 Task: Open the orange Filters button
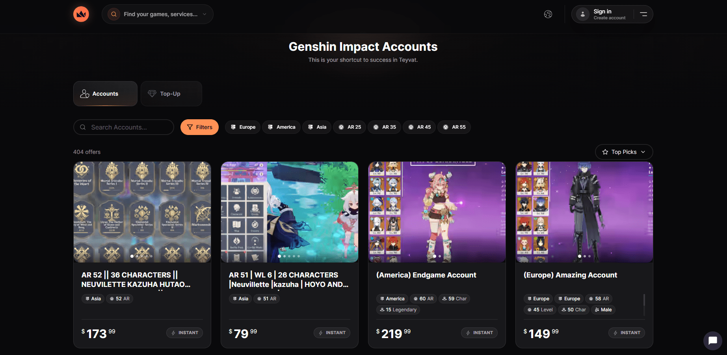[x=199, y=127]
